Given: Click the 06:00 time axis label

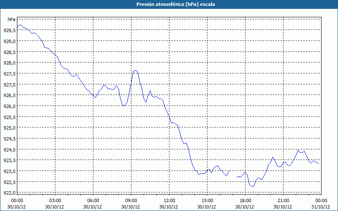Looking at the screenshot, I should pyautogui.click(x=93, y=200).
